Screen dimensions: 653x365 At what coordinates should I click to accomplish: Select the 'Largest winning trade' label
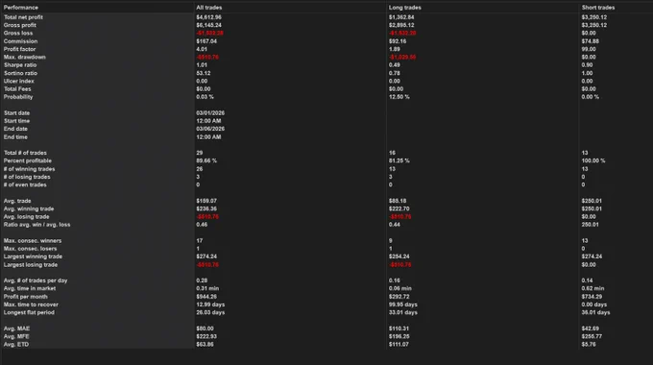click(x=33, y=256)
